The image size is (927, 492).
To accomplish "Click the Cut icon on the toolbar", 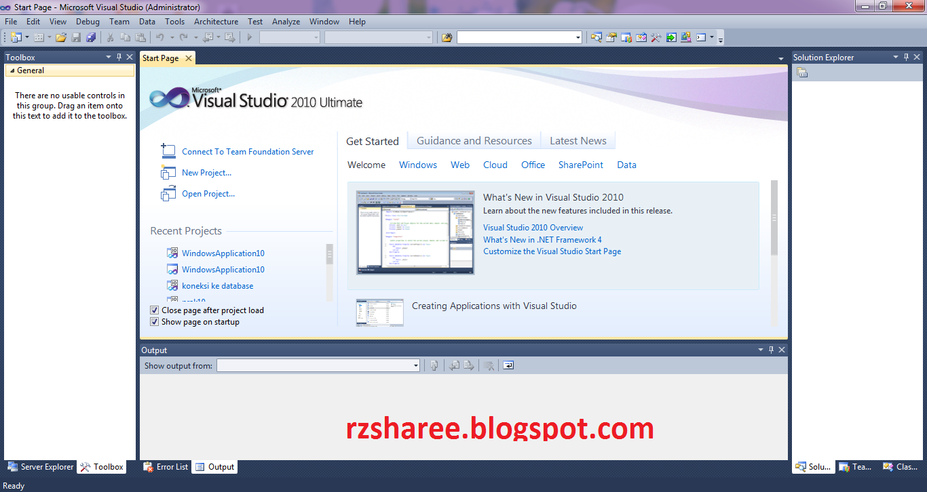I will 111,37.
